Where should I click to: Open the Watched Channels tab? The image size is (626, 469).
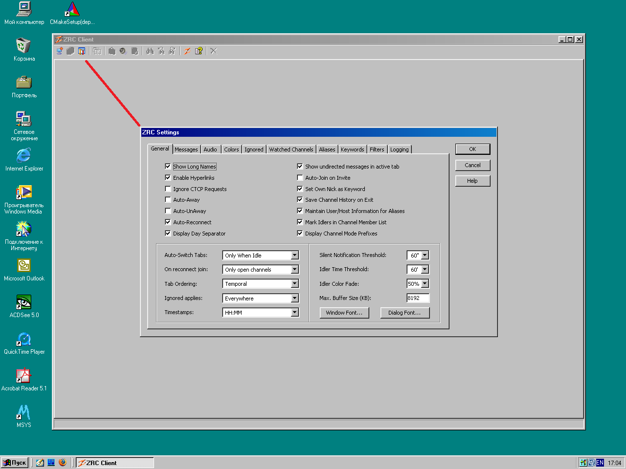(x=291, y=149)
